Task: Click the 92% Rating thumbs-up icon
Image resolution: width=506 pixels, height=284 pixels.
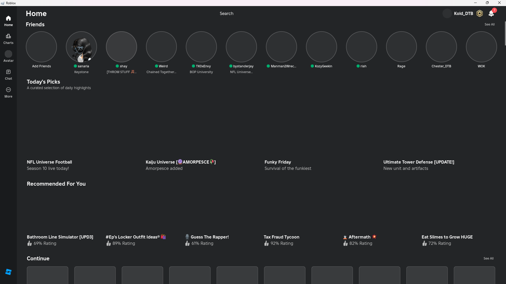Action: coord(266,243)
